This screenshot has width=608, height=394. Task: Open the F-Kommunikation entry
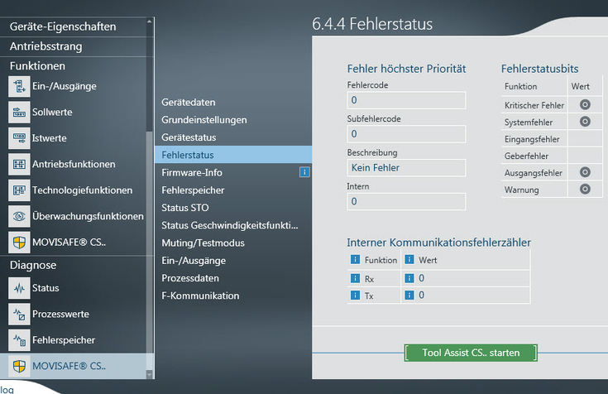[200, 295]
